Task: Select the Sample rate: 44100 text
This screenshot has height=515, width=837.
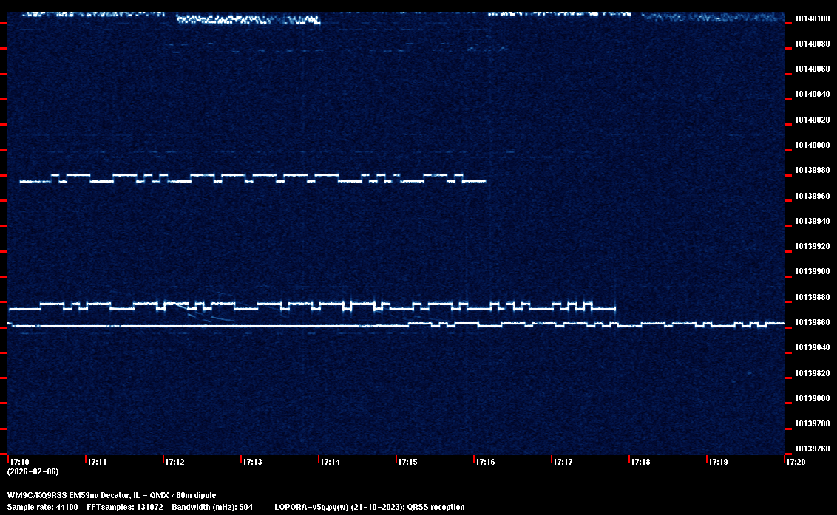Action: [43, 507]
